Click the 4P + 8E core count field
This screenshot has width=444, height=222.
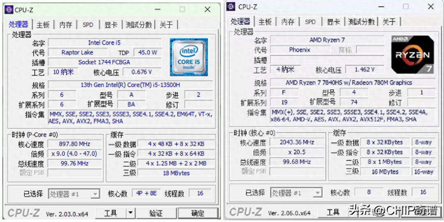(x=146, y=193)
